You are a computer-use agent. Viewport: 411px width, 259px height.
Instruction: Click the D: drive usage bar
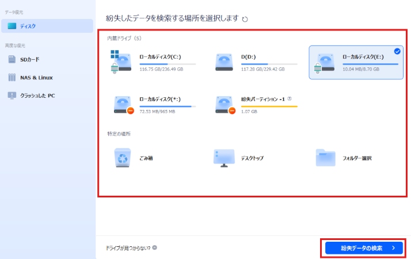coord(269,64)
